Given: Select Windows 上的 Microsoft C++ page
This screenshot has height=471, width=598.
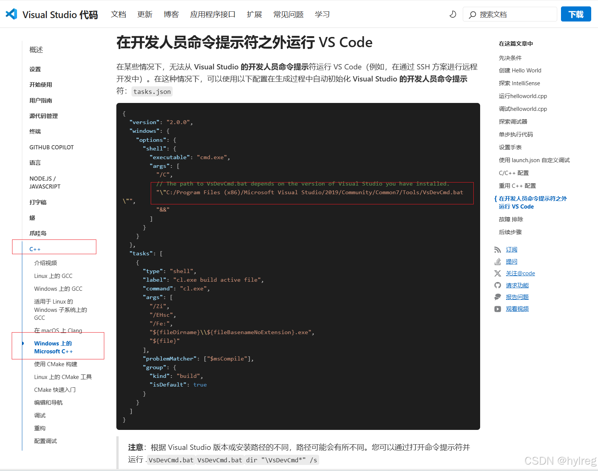Looking at the screenshot, I should (x=53, y=347).
